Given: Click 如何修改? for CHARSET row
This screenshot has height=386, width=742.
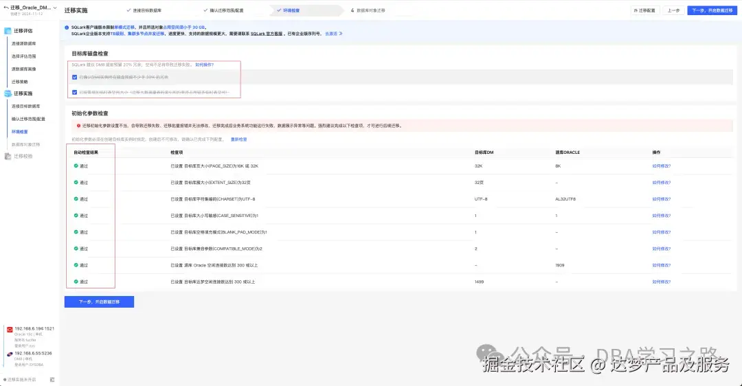Looking at the screenshot, I should pyautogui.click(x=662, y=199).
